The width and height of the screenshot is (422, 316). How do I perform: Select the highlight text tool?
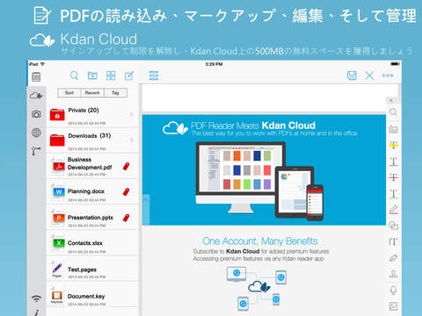point(393,145)
